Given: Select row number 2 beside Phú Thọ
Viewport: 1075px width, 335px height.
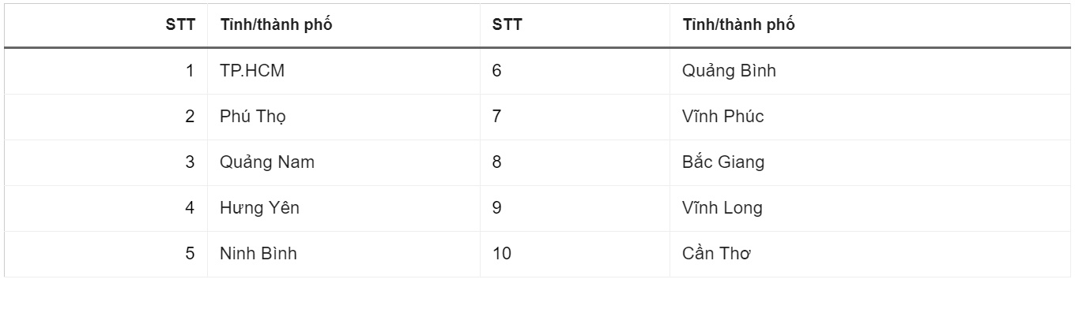Looking at the screenshot, I should click(190, 117).
